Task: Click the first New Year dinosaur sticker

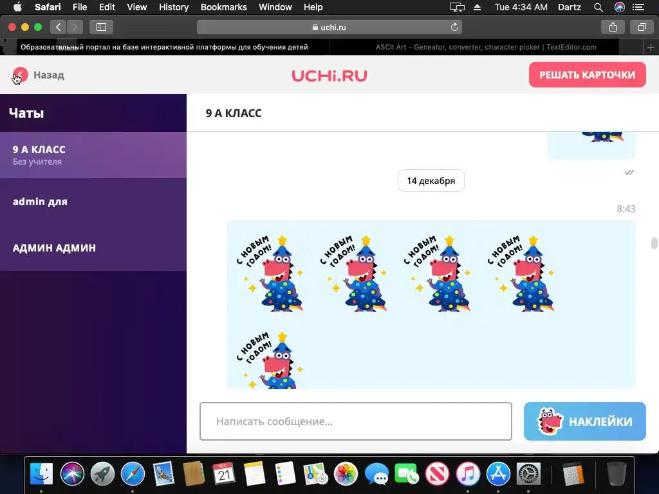Action: [x=270, y=273]
